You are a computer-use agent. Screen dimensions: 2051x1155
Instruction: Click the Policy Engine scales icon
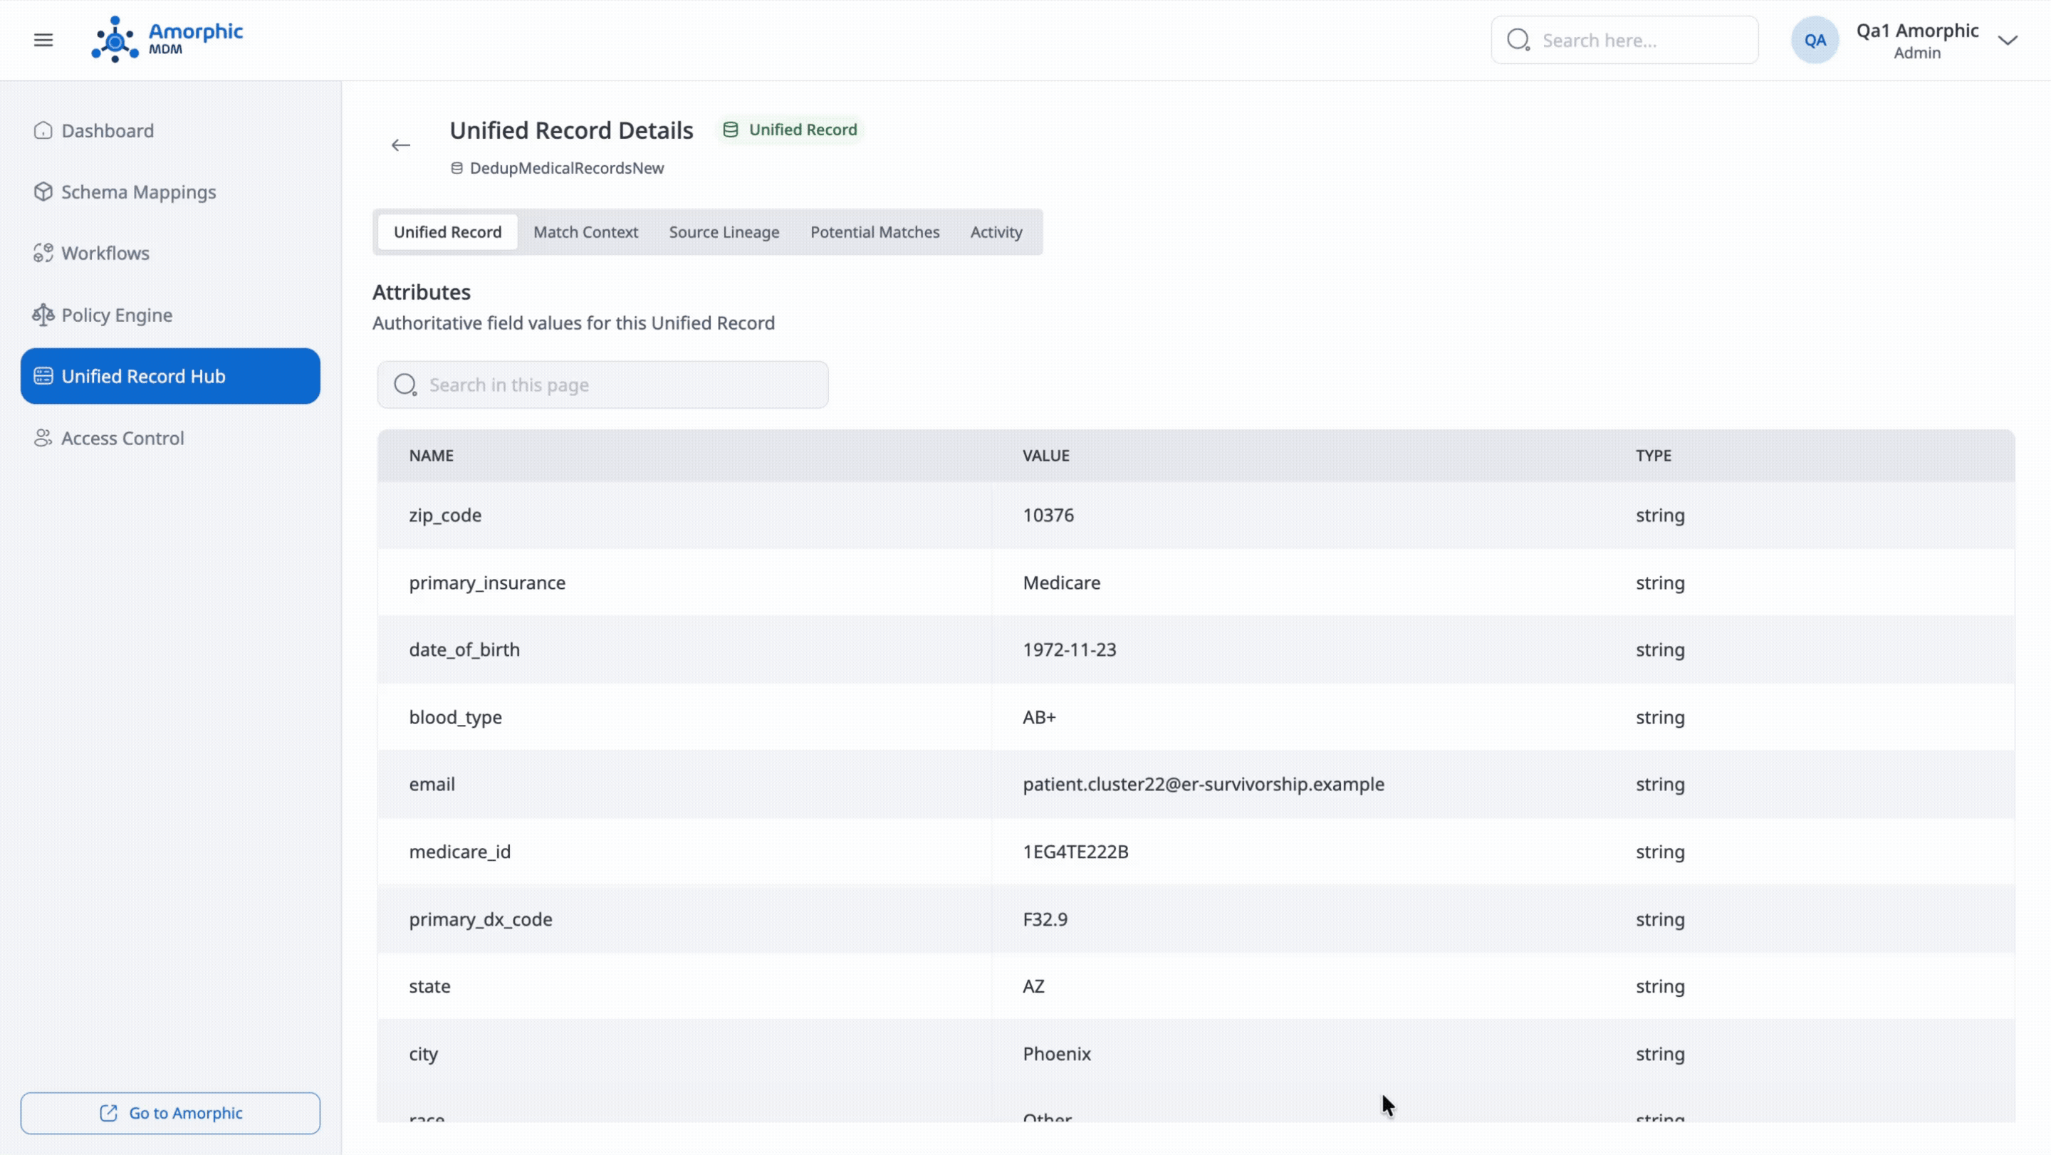click(x=43, y=315)
